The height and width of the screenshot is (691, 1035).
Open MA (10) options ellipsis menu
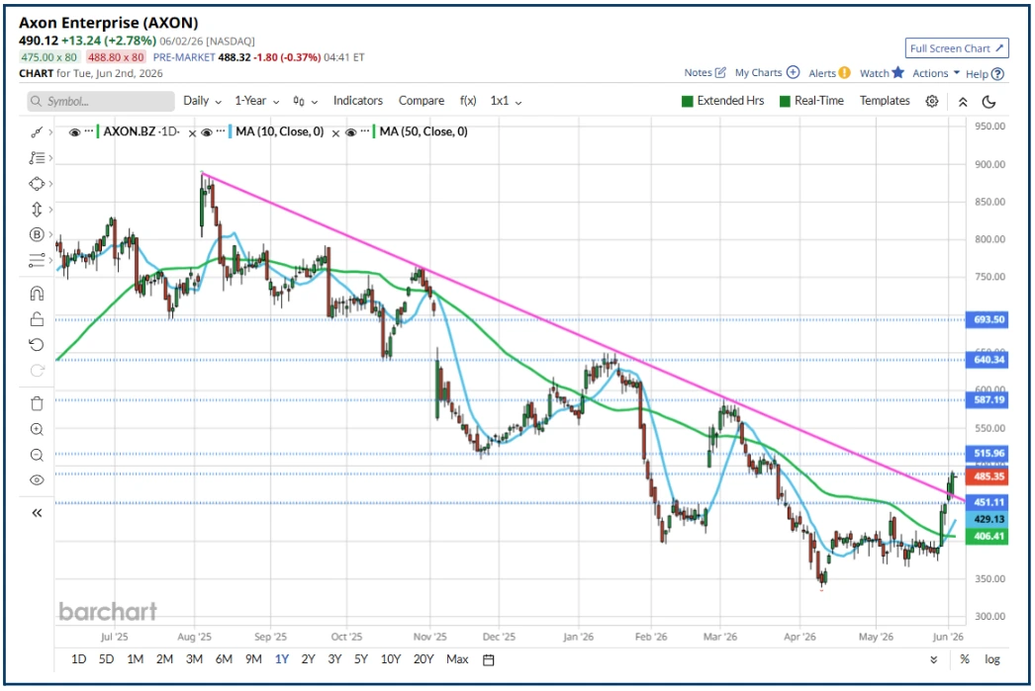coord(221,131)
